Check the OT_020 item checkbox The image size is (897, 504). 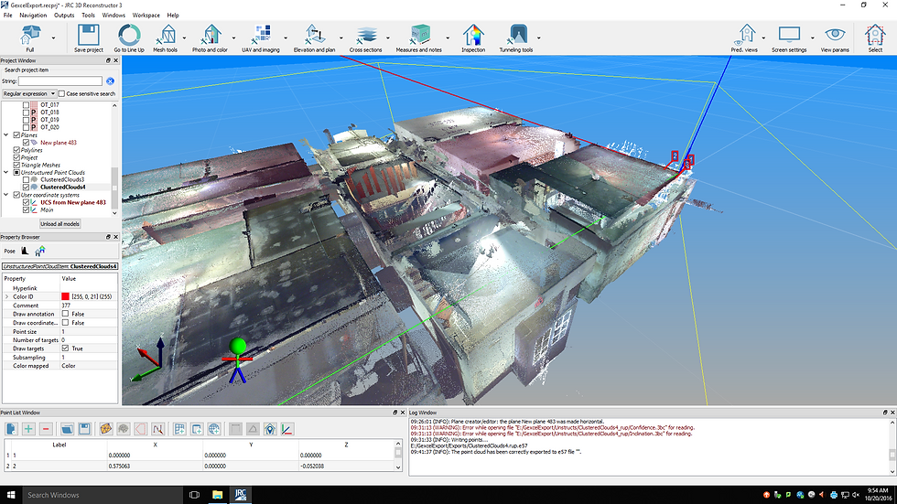[x=26, y=127]
